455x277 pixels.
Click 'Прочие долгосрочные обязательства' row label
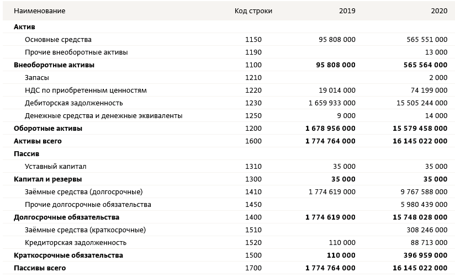click(x=88, y=205)
